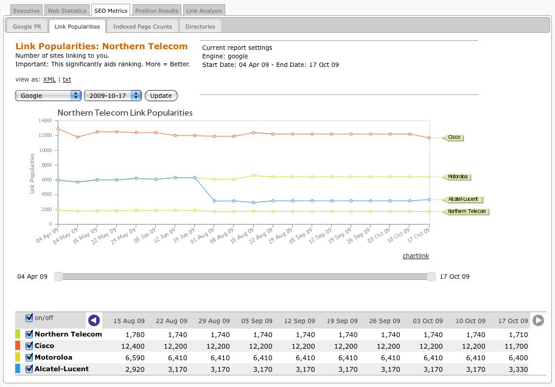Open the Google engine dropdown
The height and width of the screenshot is (387, 555).
pos(48,96)
